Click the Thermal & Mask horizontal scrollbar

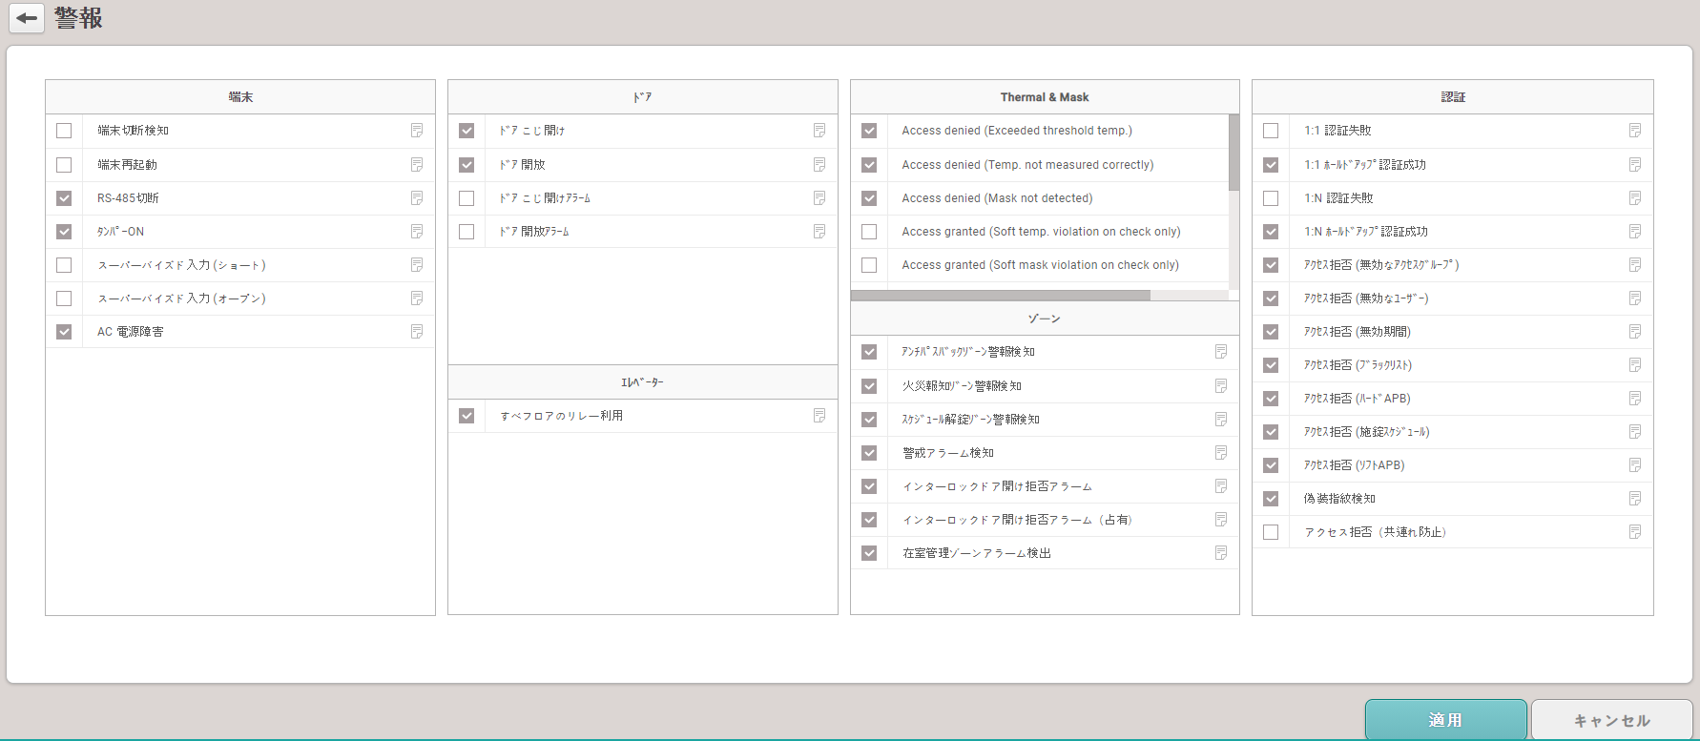1000,296
